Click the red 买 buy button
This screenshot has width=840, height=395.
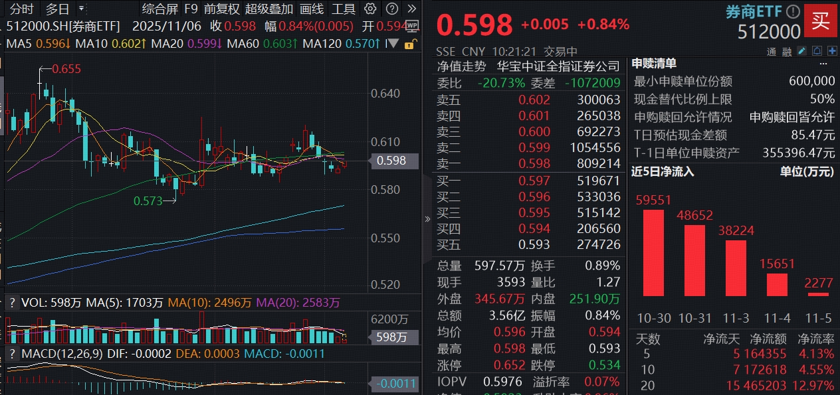click(x=821, y=20)
